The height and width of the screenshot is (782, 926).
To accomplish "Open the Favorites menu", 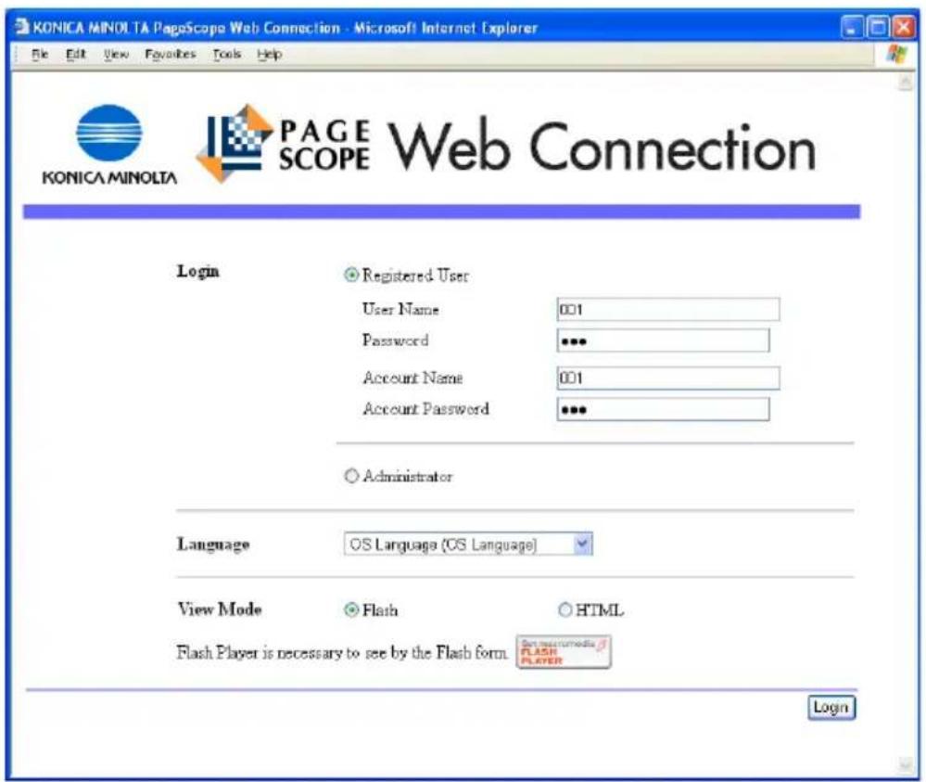I will pyautogui.click(x=170, y=55).
